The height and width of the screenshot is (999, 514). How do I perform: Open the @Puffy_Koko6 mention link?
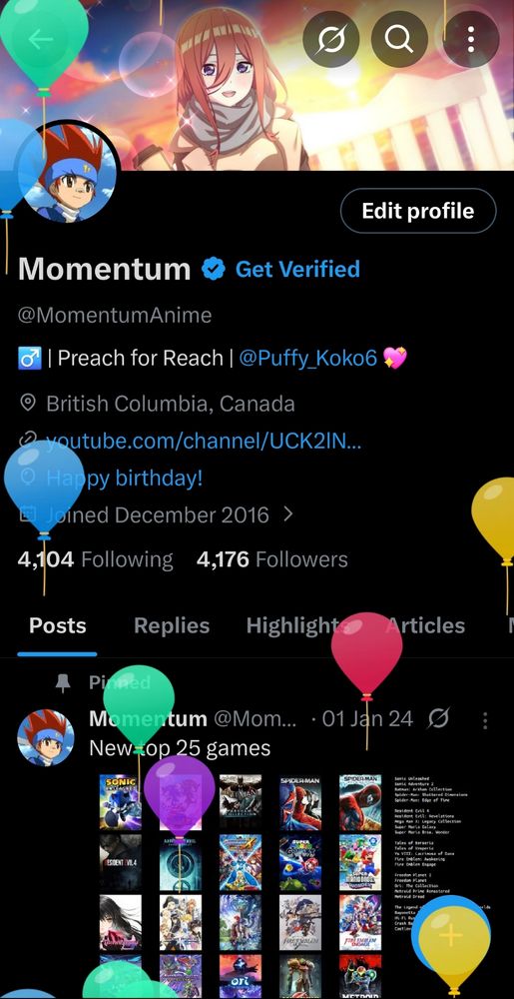307,358
